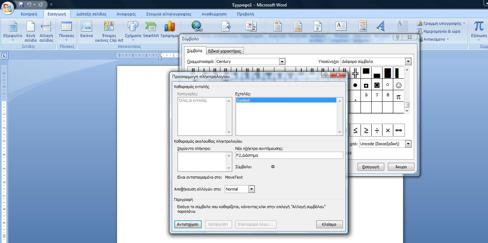
Task: Click the Νέο πλήκτρο συντόμευσης field
Action: click(x=289, y=155)
